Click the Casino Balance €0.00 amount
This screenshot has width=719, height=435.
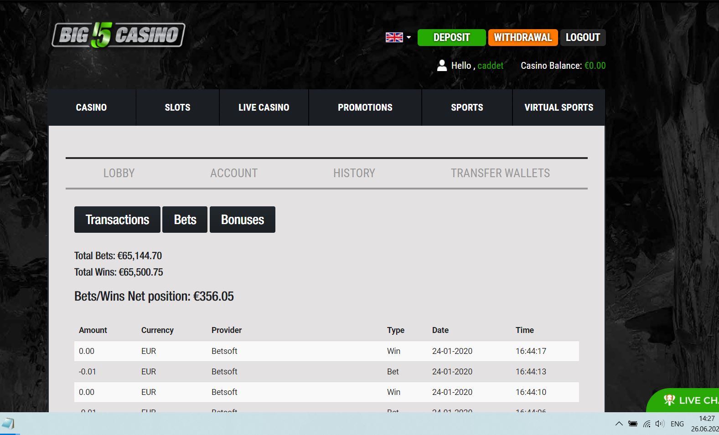[595, 66]
